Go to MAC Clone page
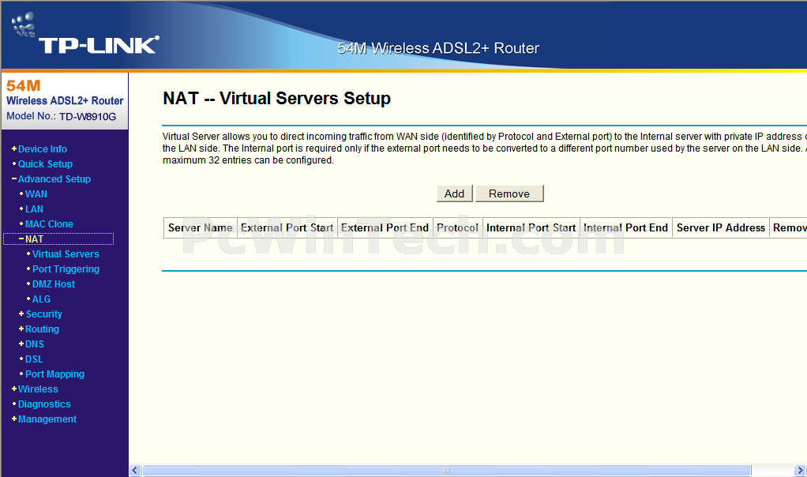This screenshot has width=807, height=477. [49, 224]
